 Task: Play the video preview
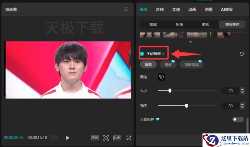coord(67,138)
